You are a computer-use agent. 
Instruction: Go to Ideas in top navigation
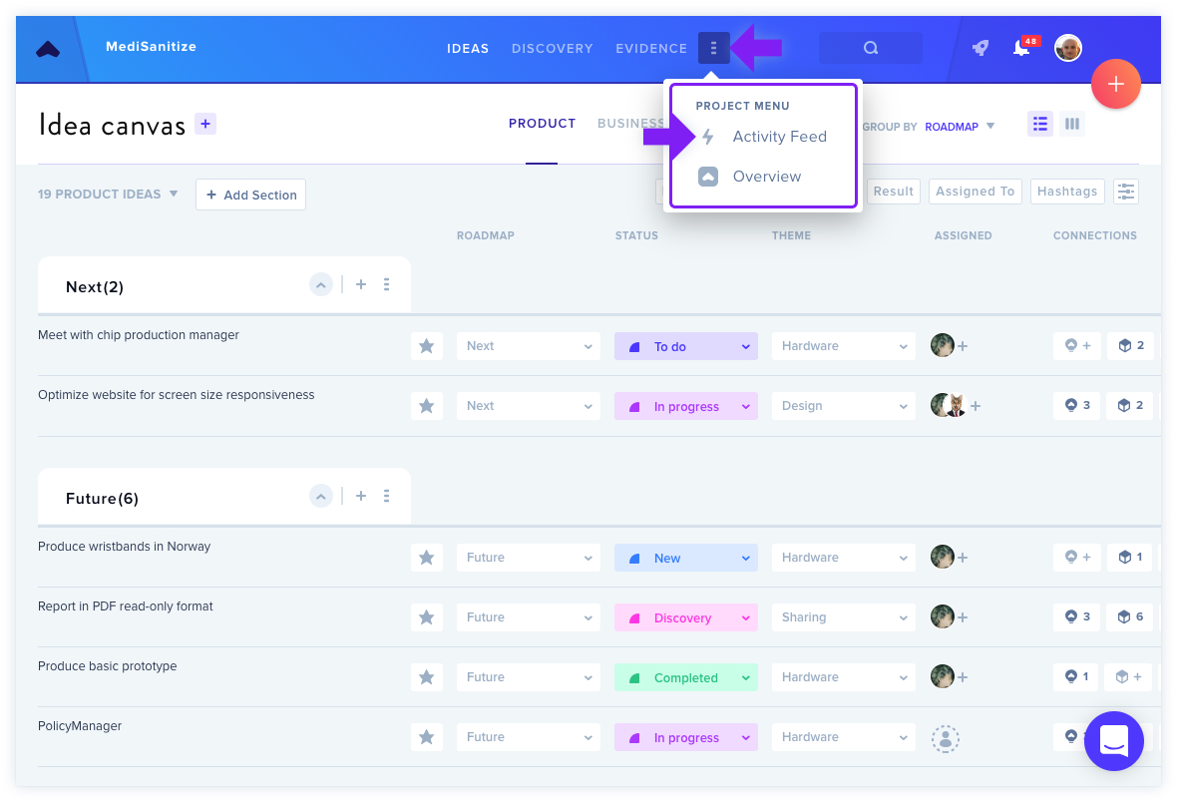468,49
